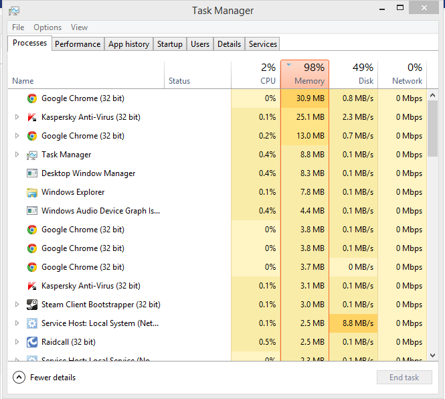This screenshot has height=399, width=445.
Task: Expand the Raidcall process group
Action: (17, 342)
